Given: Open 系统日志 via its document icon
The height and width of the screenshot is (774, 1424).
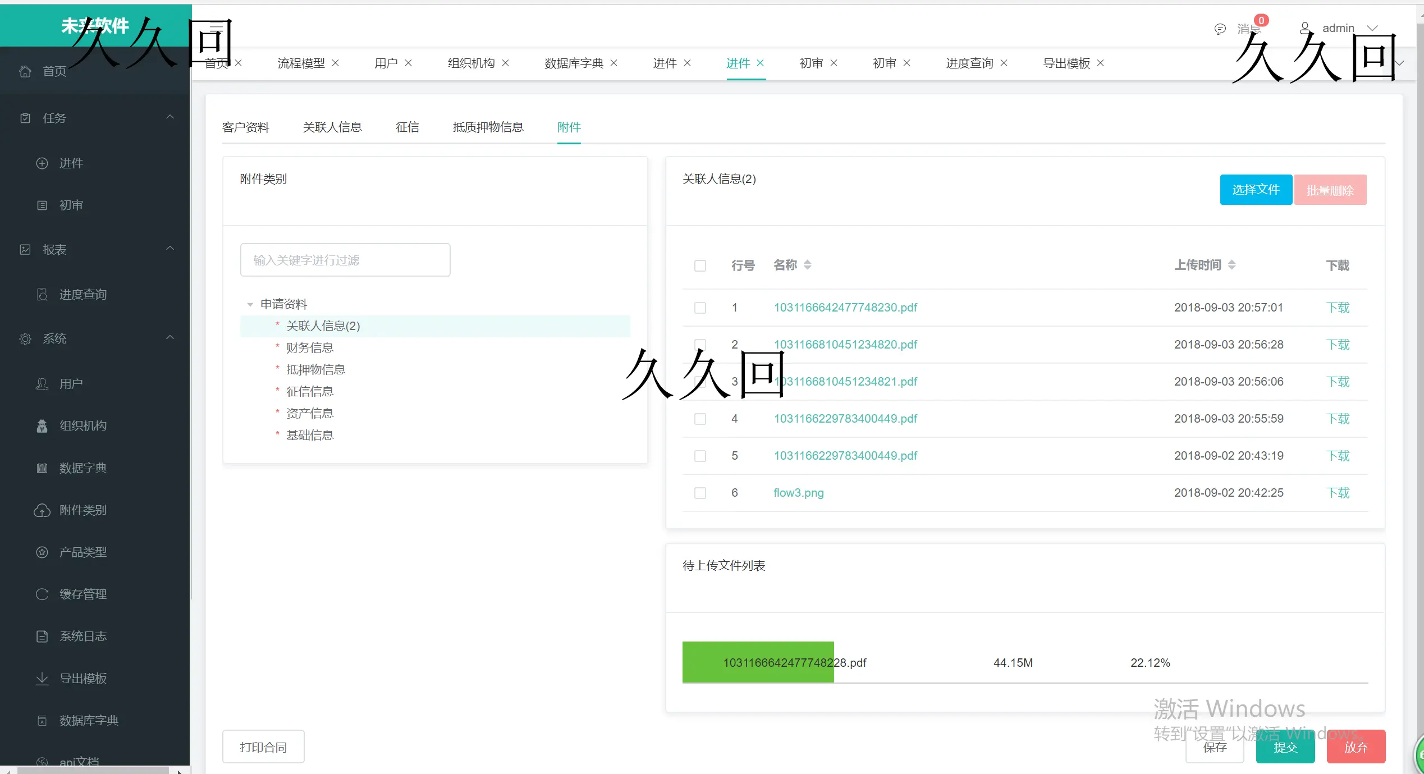Looking at the screenshot, I should click(43, 635).
